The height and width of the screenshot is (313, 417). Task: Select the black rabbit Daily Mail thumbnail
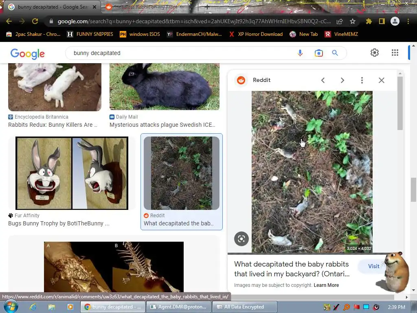165,86
